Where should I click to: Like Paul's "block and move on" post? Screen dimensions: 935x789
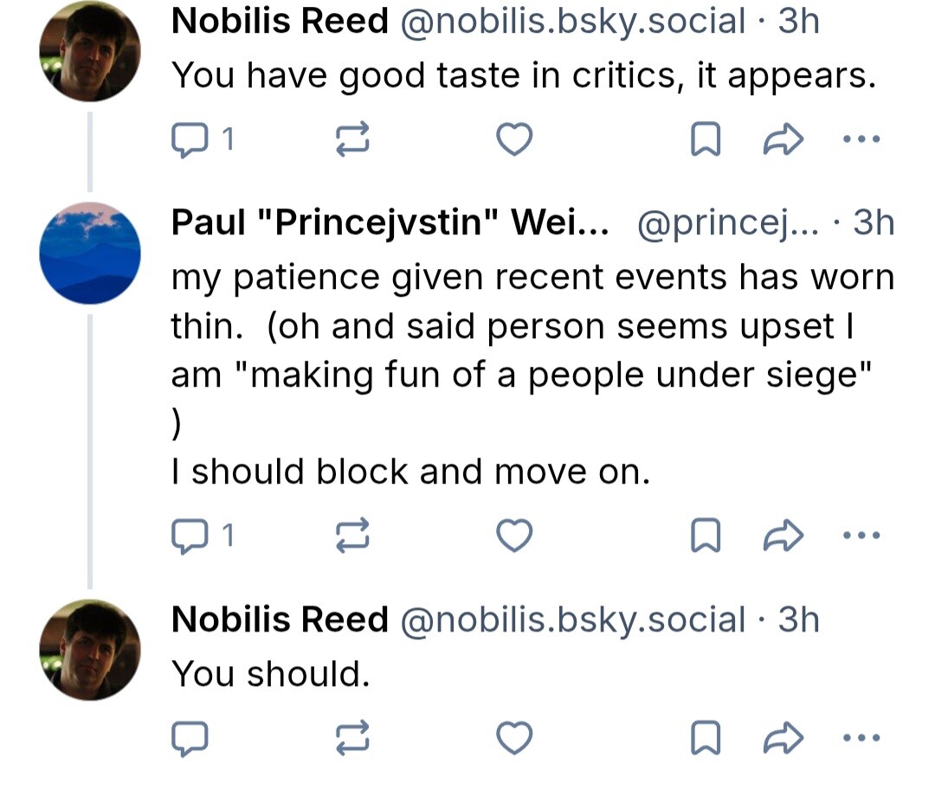(x=514, y=537)
